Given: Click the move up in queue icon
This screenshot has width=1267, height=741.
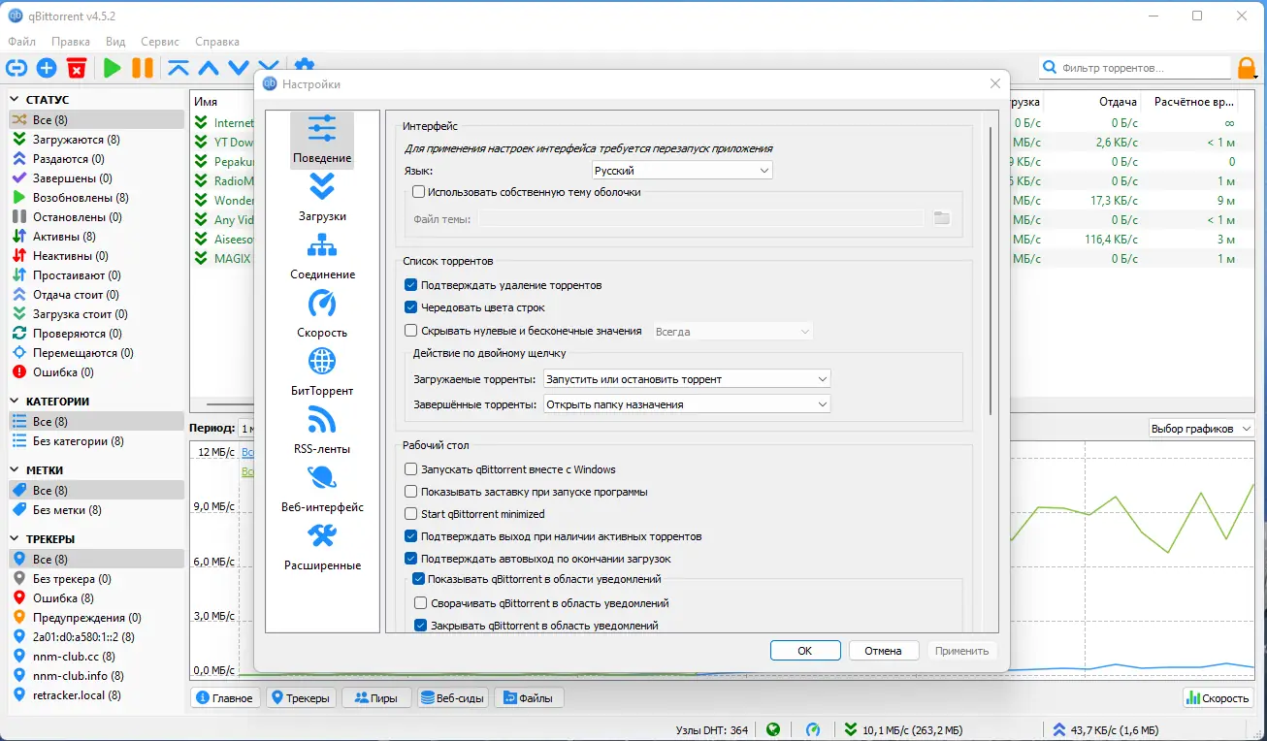Looking at the screenshot, I should click(x=209, y=68).
